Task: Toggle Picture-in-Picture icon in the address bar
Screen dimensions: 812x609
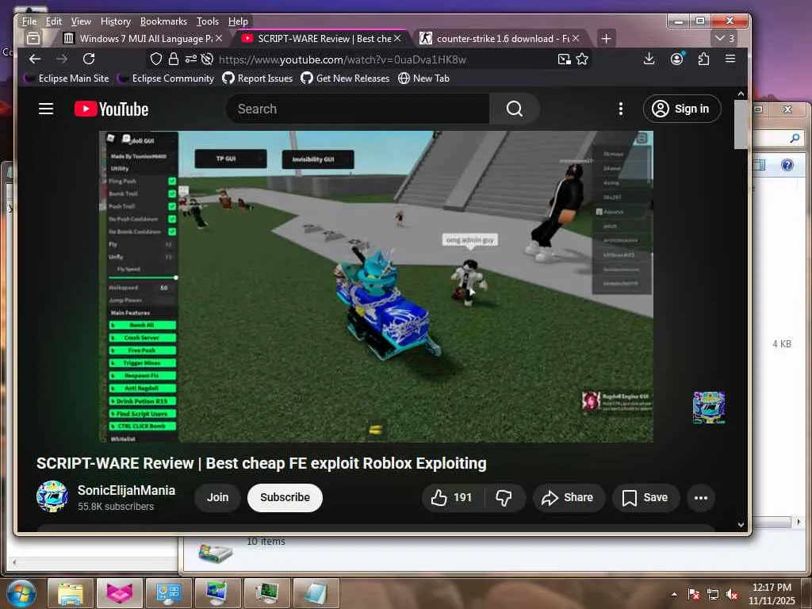Action: coord(565,59)
